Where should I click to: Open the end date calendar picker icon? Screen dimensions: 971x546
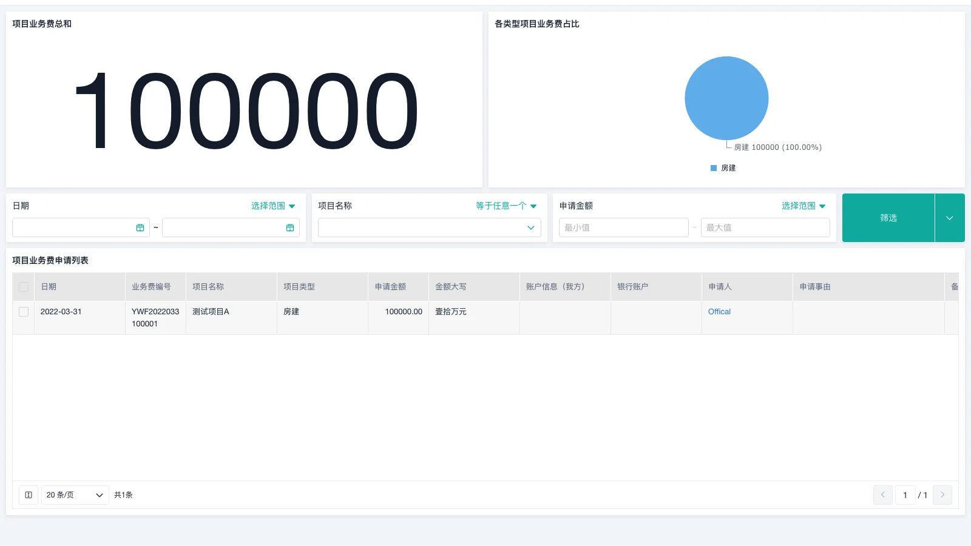click(290, 227)
